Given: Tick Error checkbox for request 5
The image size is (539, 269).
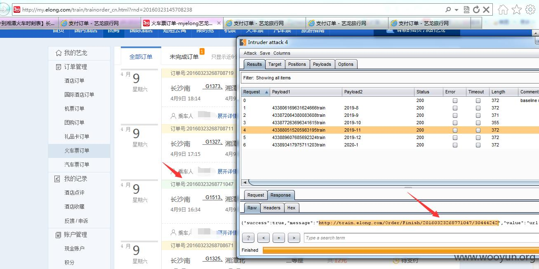Looking at the screenshot, I should point(455,137).
